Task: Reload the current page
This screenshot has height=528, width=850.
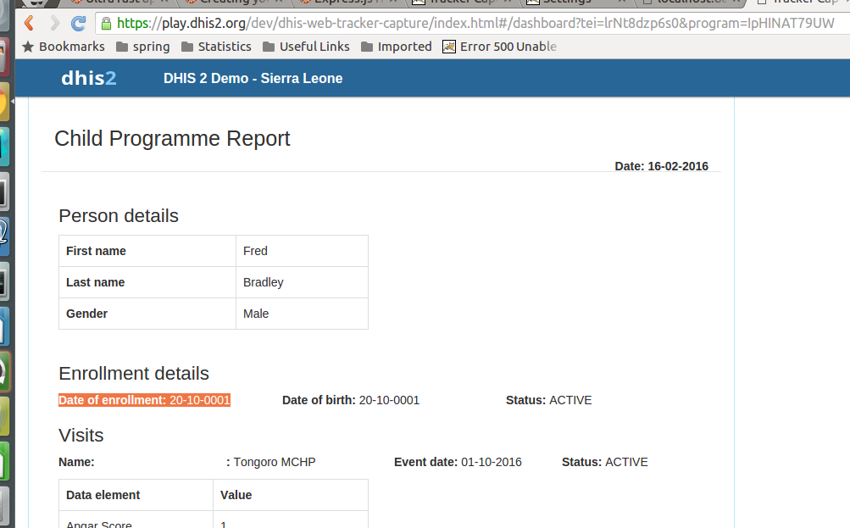Action: click(x=79, y=23)
